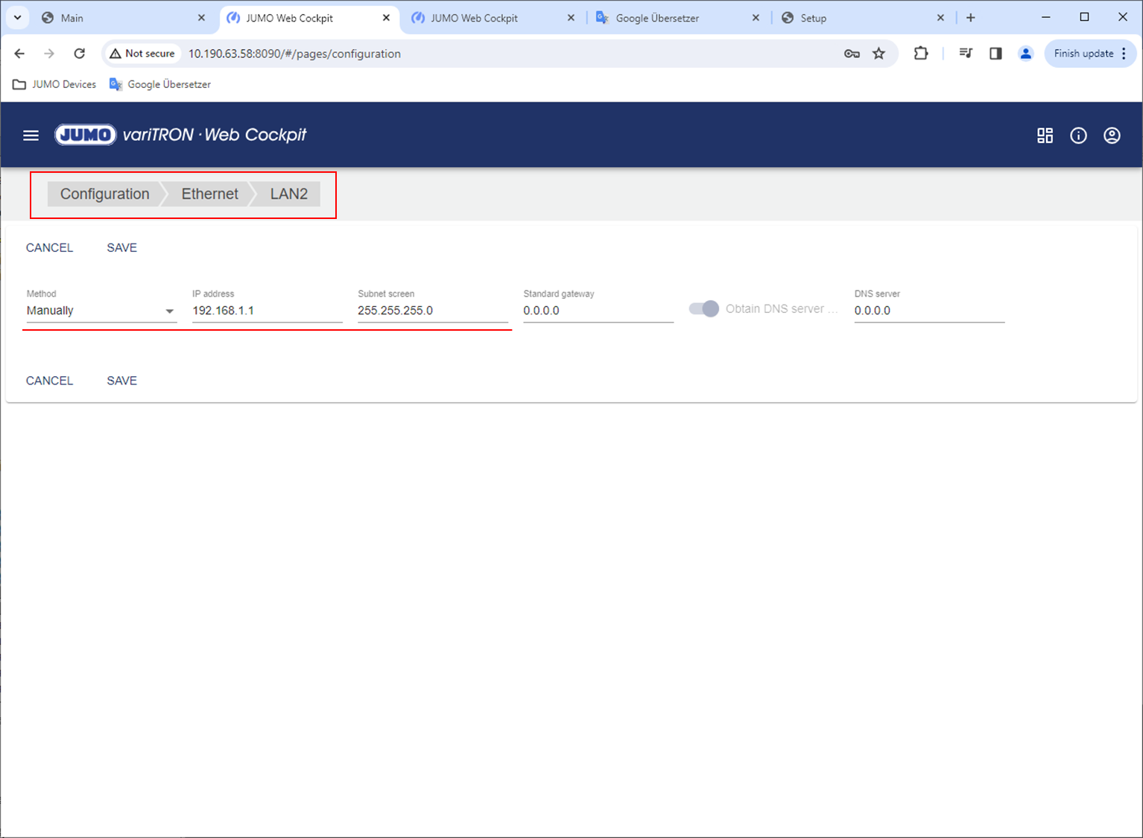
Task: Reload the page in browser
Action: [80, 54]
